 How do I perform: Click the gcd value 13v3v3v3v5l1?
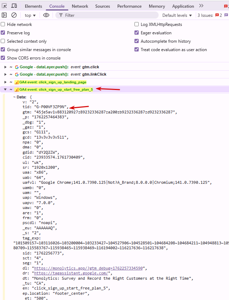point(50,137)
